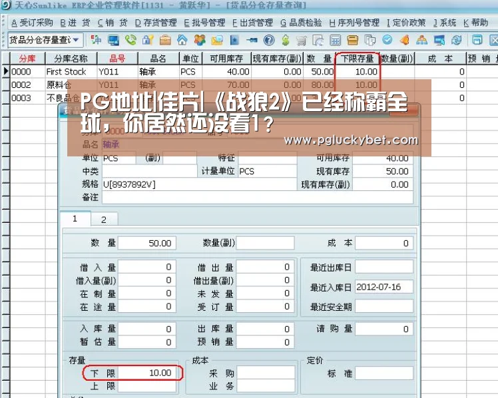Click the monitor with arrow toolbar icon
Screen dimensions: 498x398
point(439,40)
